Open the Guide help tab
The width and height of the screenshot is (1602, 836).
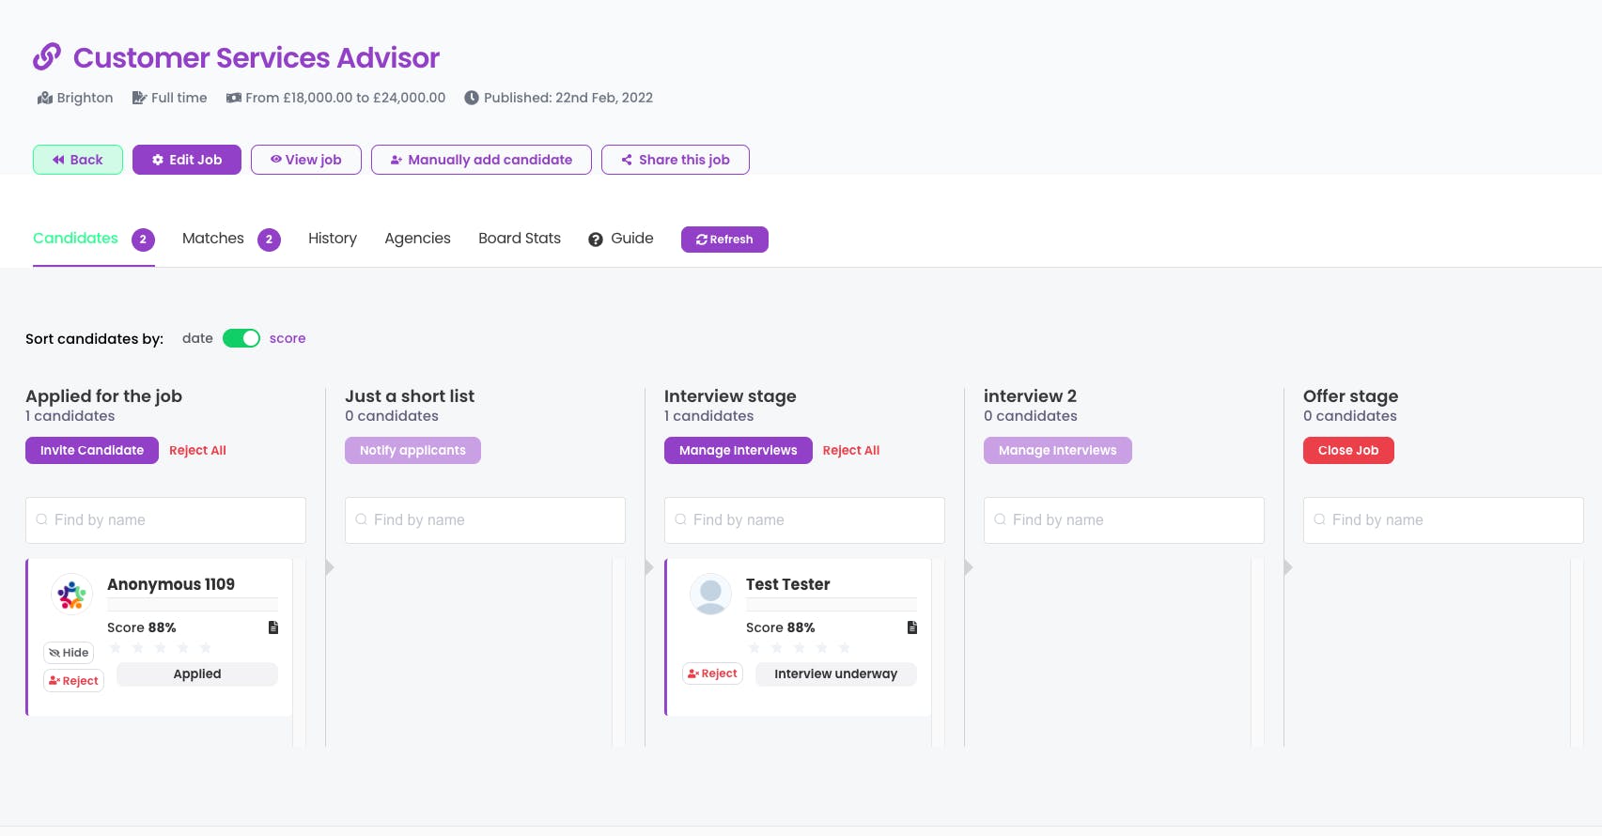621,239
